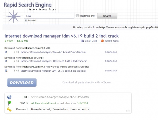Click the Check Links icon
The width and height of the screenshot is (158, 120).
pyautogui.click(x=82, y=41)
